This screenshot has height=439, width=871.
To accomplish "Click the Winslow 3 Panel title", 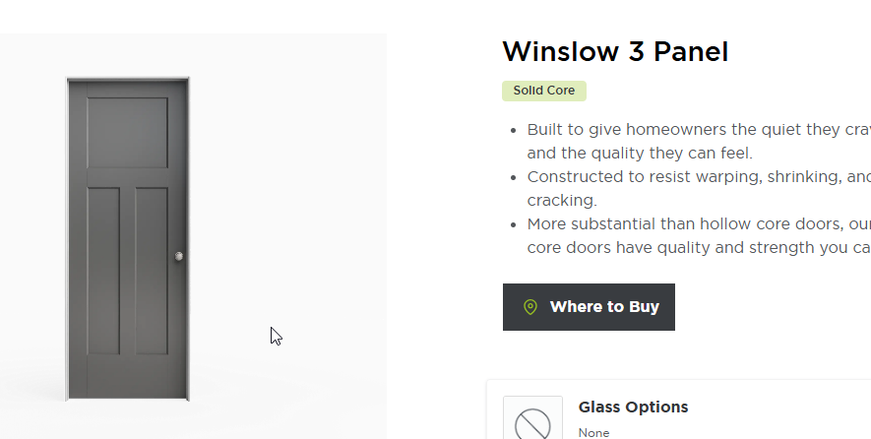I will (615, 51).
